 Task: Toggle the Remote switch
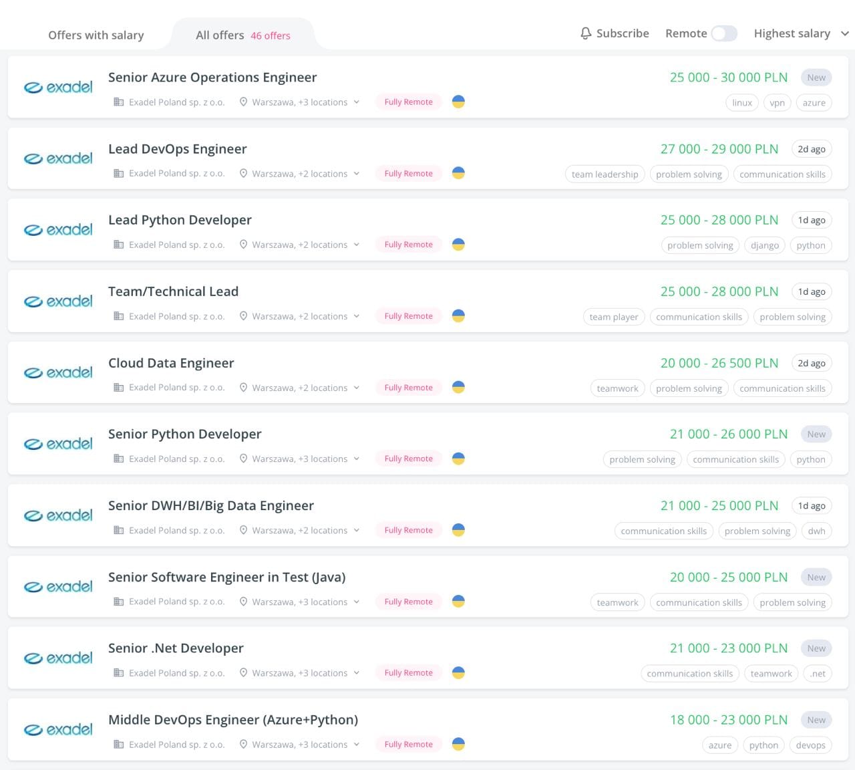point(724,33)
